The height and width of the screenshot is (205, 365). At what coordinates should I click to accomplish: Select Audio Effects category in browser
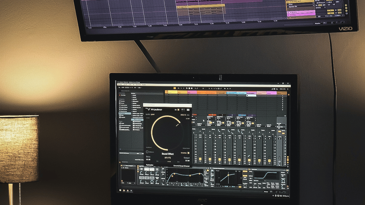pos(124,107)
